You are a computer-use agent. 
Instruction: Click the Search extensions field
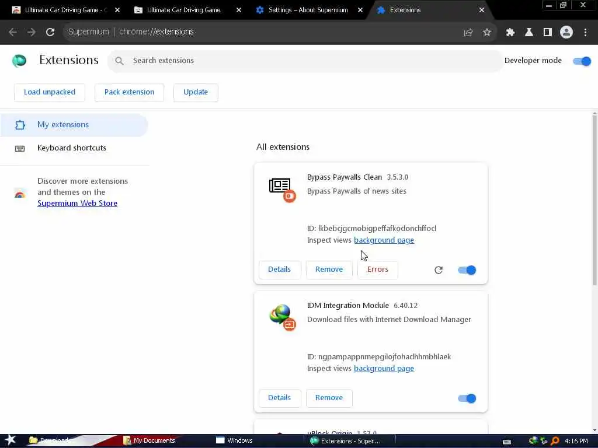305,61
